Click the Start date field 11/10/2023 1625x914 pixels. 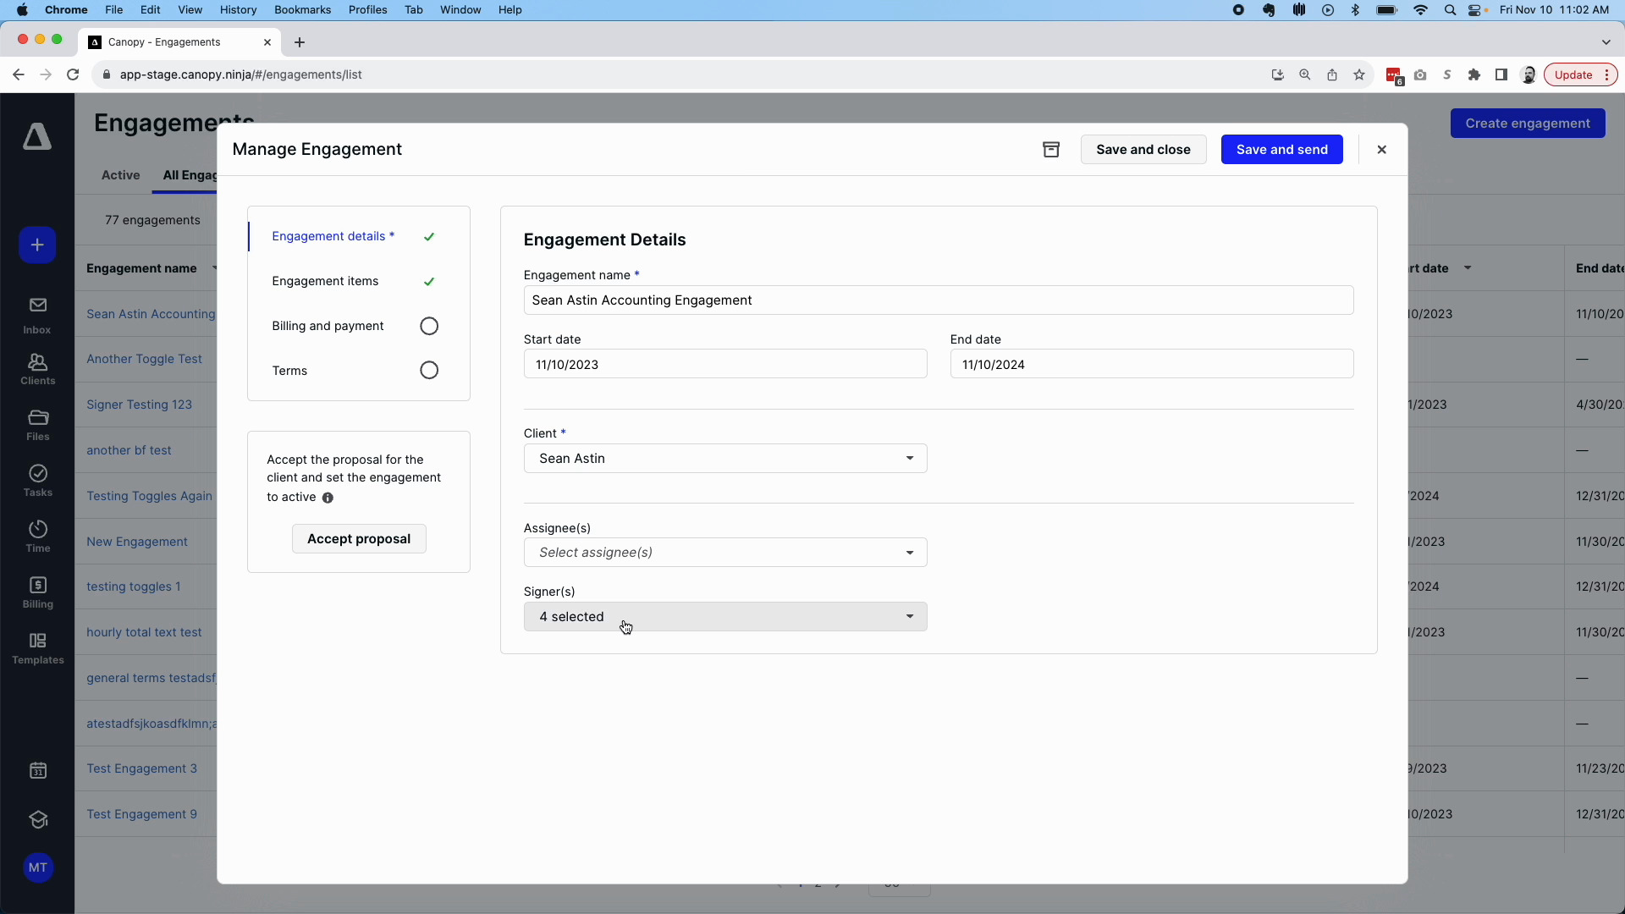pos(725,365)
